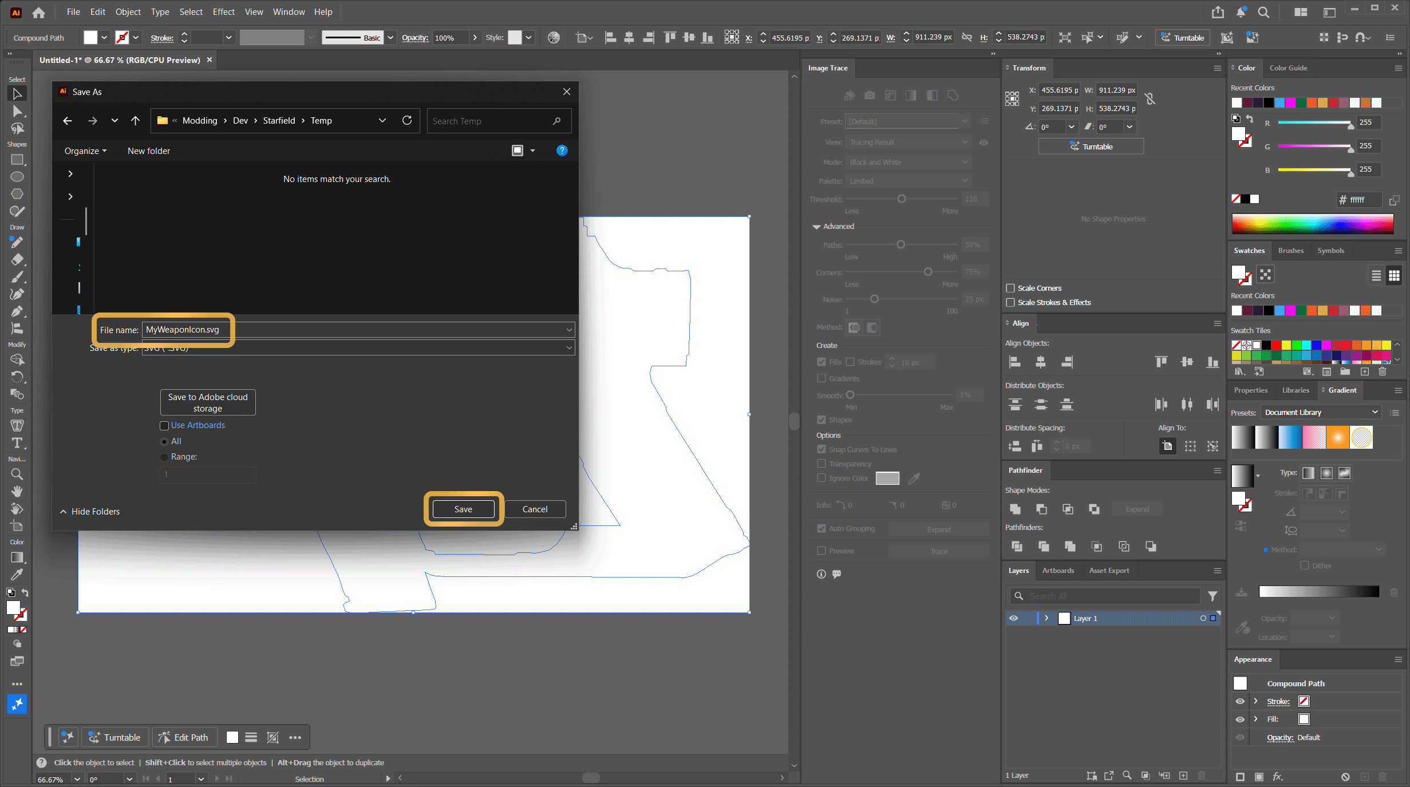Click the fx add effect icon
This screenshot has width=1410, height=787.
[1277, 777]
